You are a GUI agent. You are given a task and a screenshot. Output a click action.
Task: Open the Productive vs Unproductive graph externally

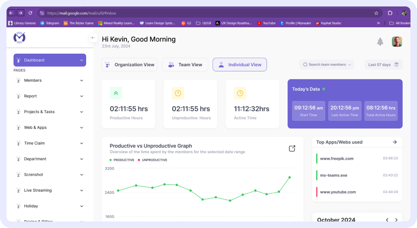coord(292,149)
